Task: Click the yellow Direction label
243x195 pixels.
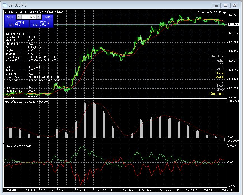Action: click(x=217, y=93)
